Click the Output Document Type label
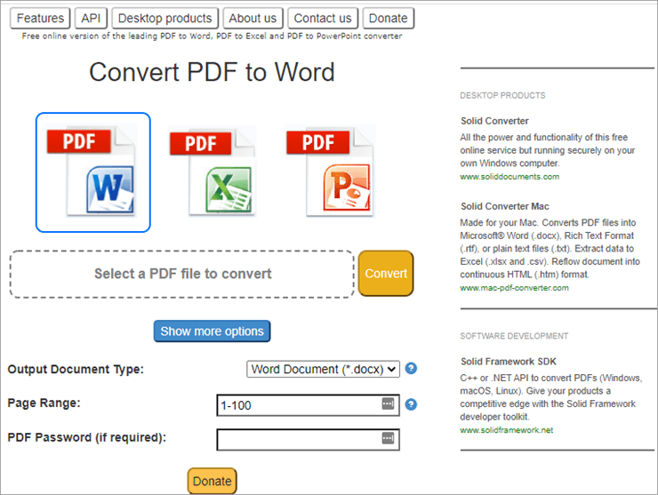 coord(76,369)
